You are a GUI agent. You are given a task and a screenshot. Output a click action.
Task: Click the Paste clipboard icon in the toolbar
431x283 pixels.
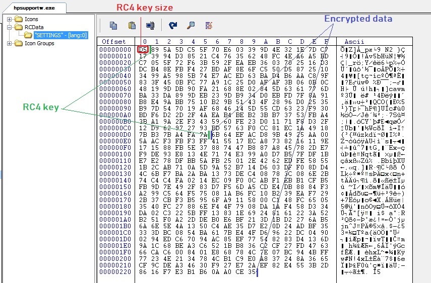(x=132, y=26)
